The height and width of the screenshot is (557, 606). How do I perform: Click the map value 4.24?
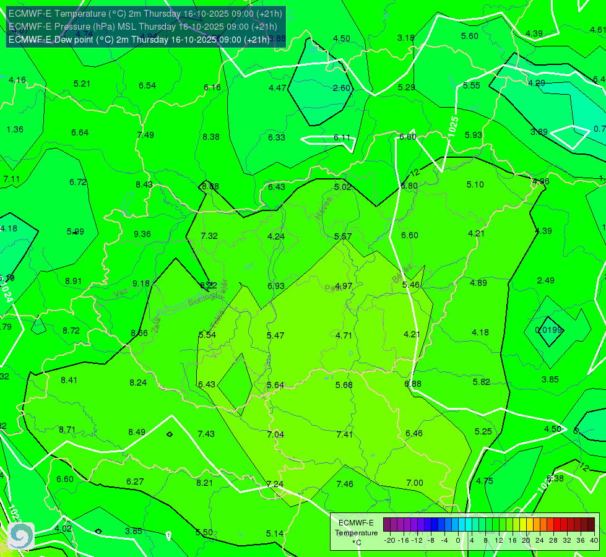click(276, 236)
